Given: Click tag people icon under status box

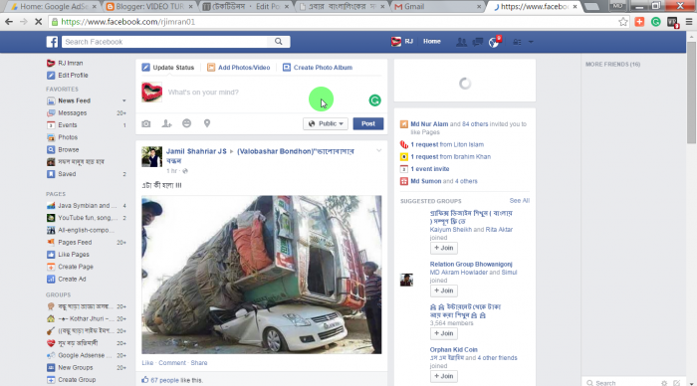Looking at the screenshot, I should pyautogui.click(x=166, y=123).
